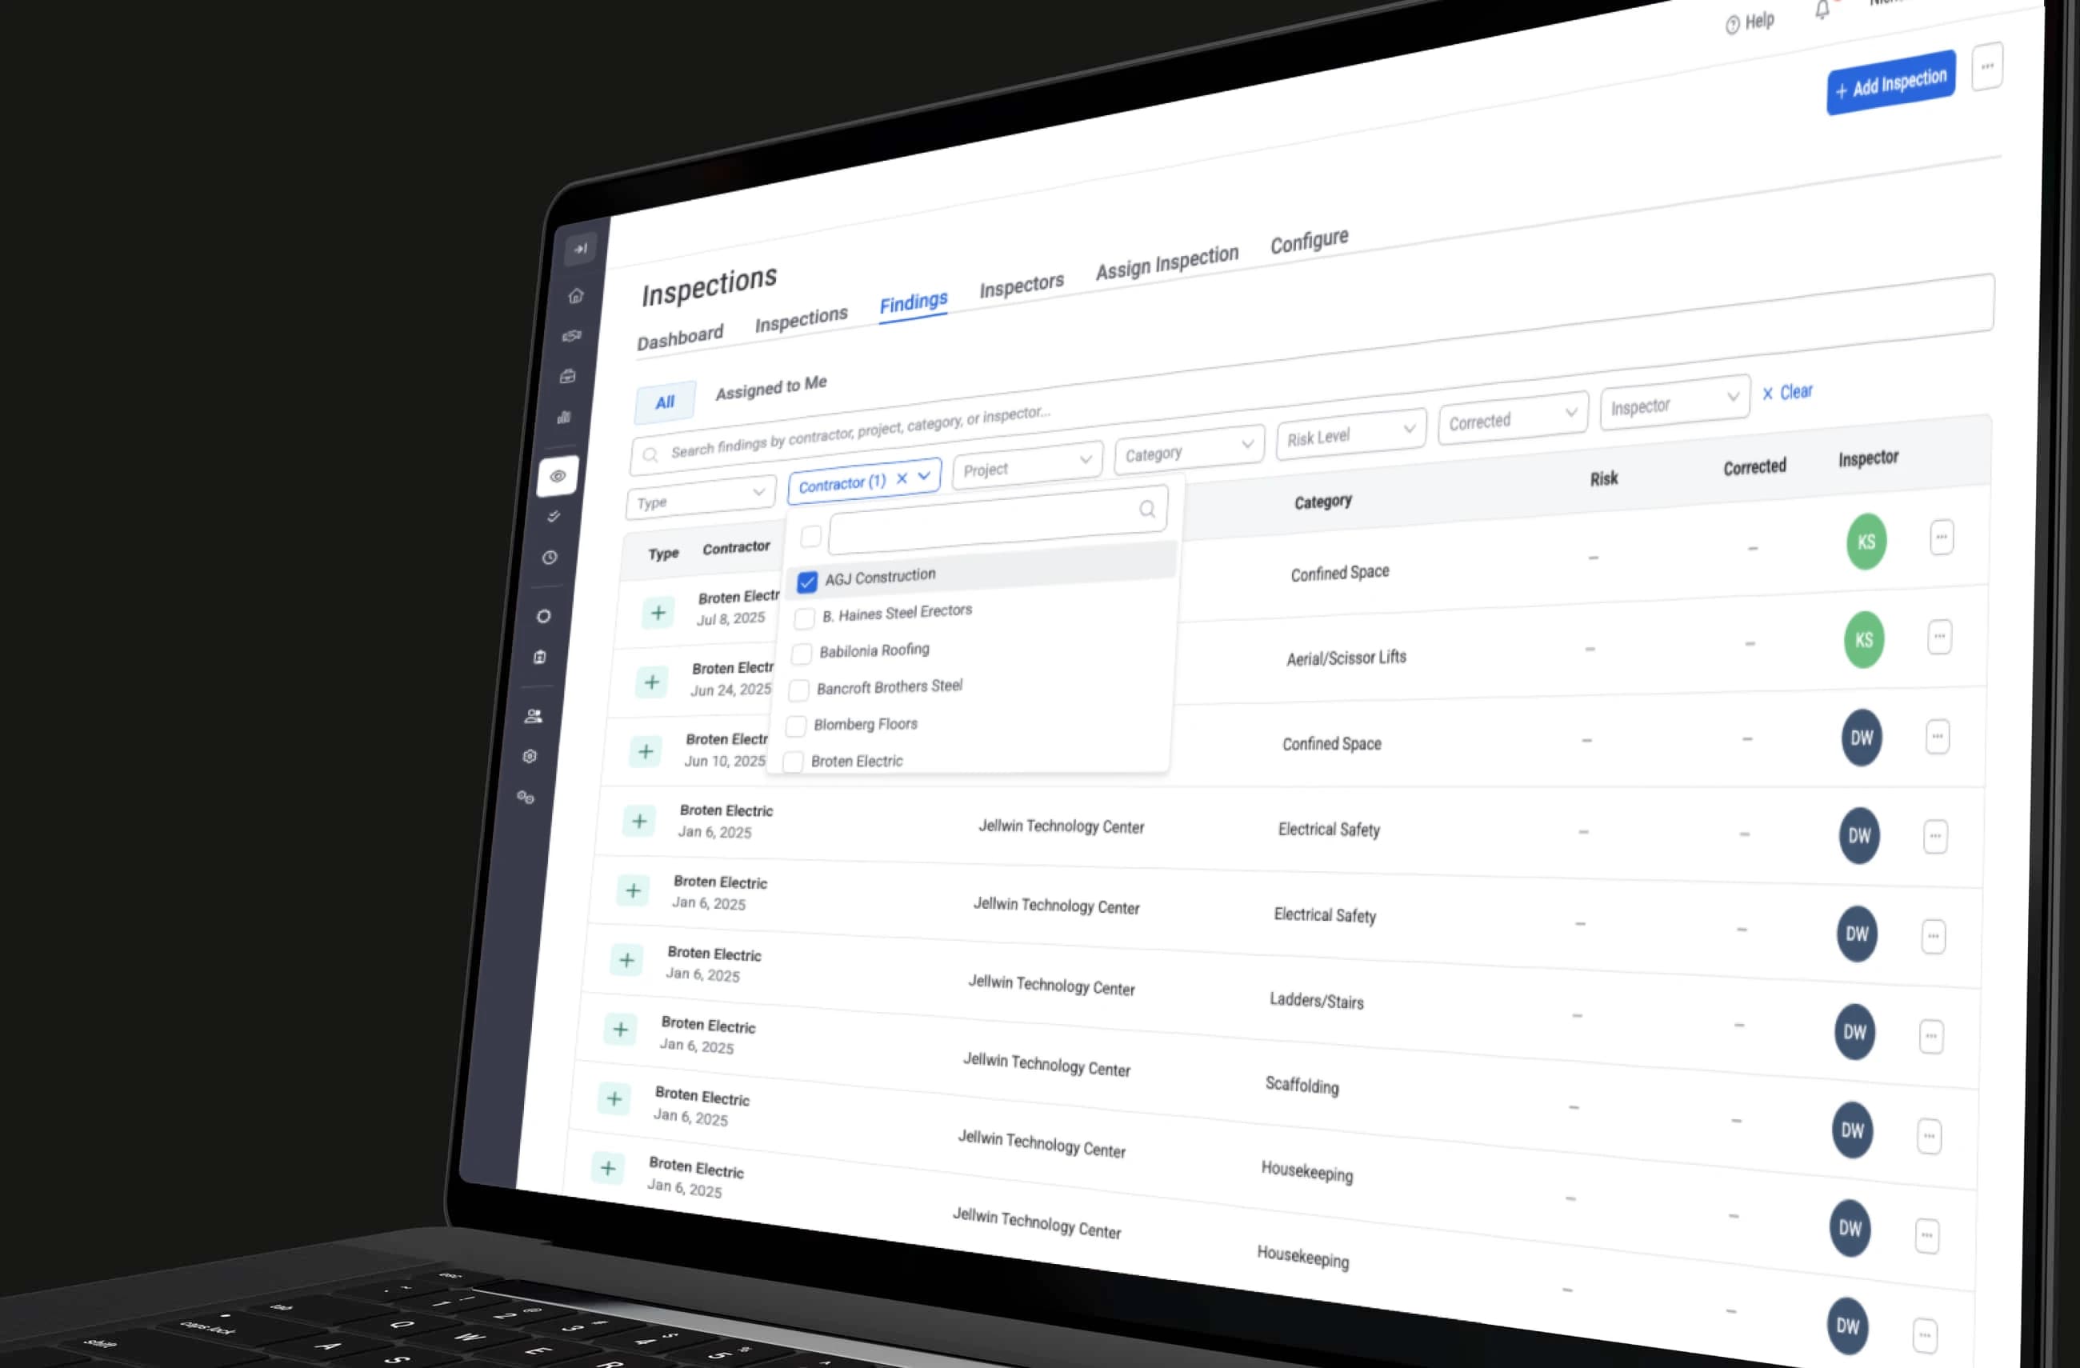
Task: Open the double-check icon in the sidebar
Action: click(554, 517)
